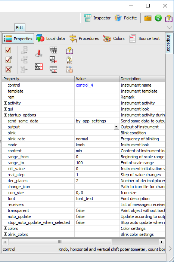This screenshot has height=262, width=174.
Task: Expand the colors property group
Action: click(5, 228)
